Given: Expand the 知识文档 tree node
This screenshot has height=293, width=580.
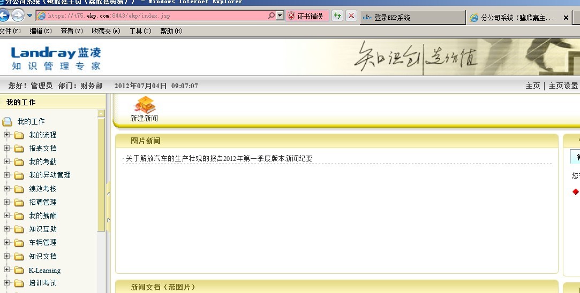Looking at the screenshot, I should tap(6, 256).
